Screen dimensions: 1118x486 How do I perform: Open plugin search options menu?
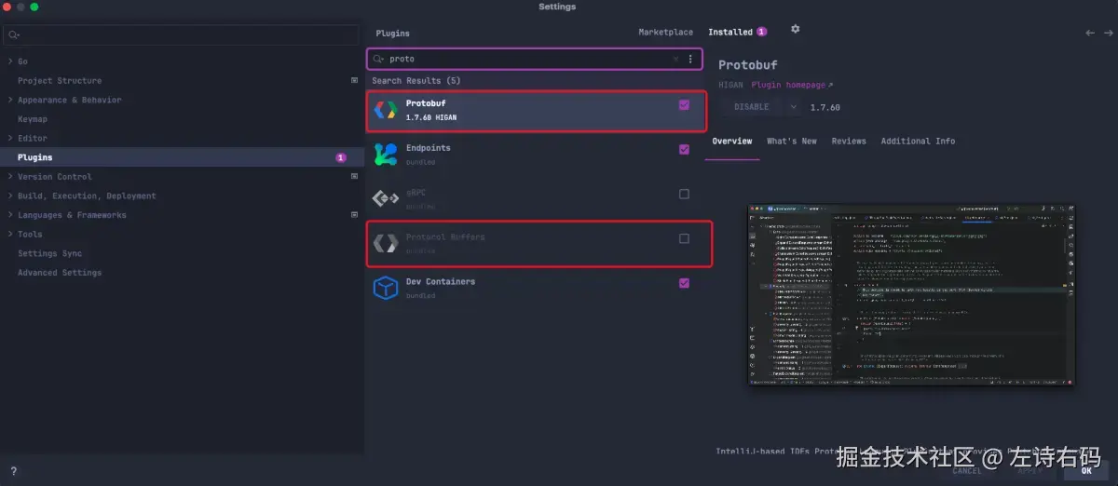pos(690,59)
